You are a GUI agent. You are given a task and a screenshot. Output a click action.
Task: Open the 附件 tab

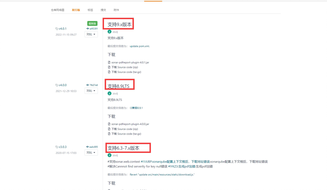tap(116, 10)
